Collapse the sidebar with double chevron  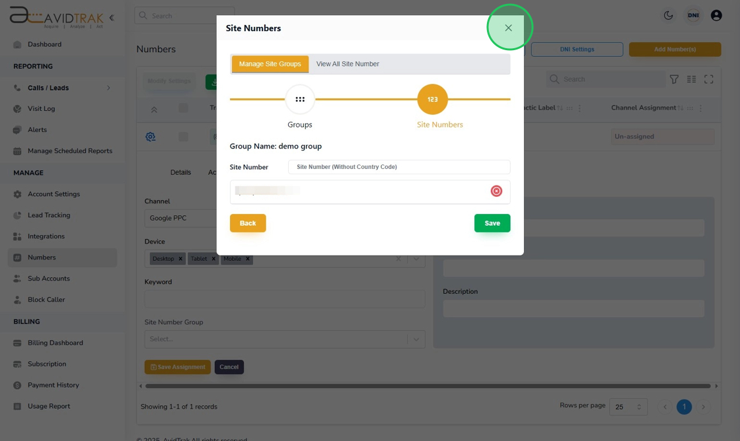[x=112, y=18]
